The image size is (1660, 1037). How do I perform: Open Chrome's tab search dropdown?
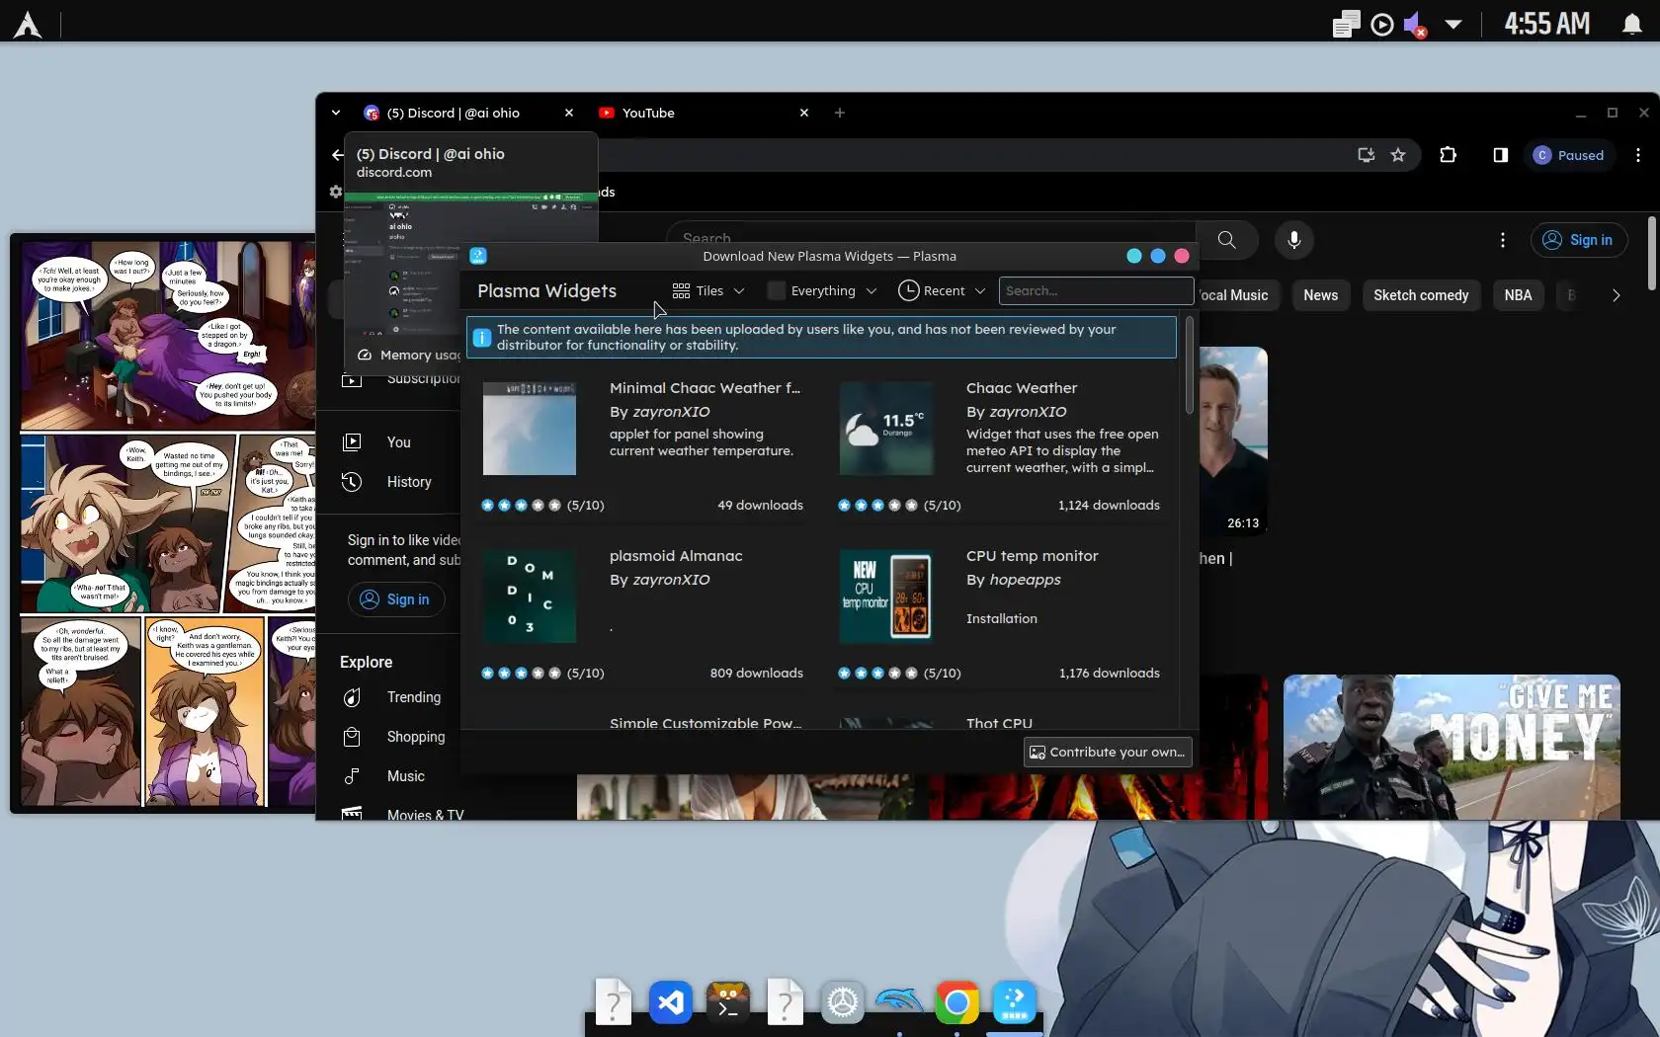336,113
